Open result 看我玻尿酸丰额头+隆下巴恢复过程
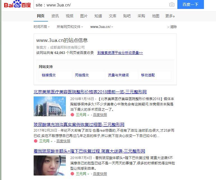216x180 pixels. pos(89,151)
